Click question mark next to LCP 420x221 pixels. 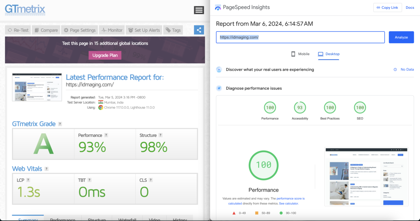[x=28, y=180]
